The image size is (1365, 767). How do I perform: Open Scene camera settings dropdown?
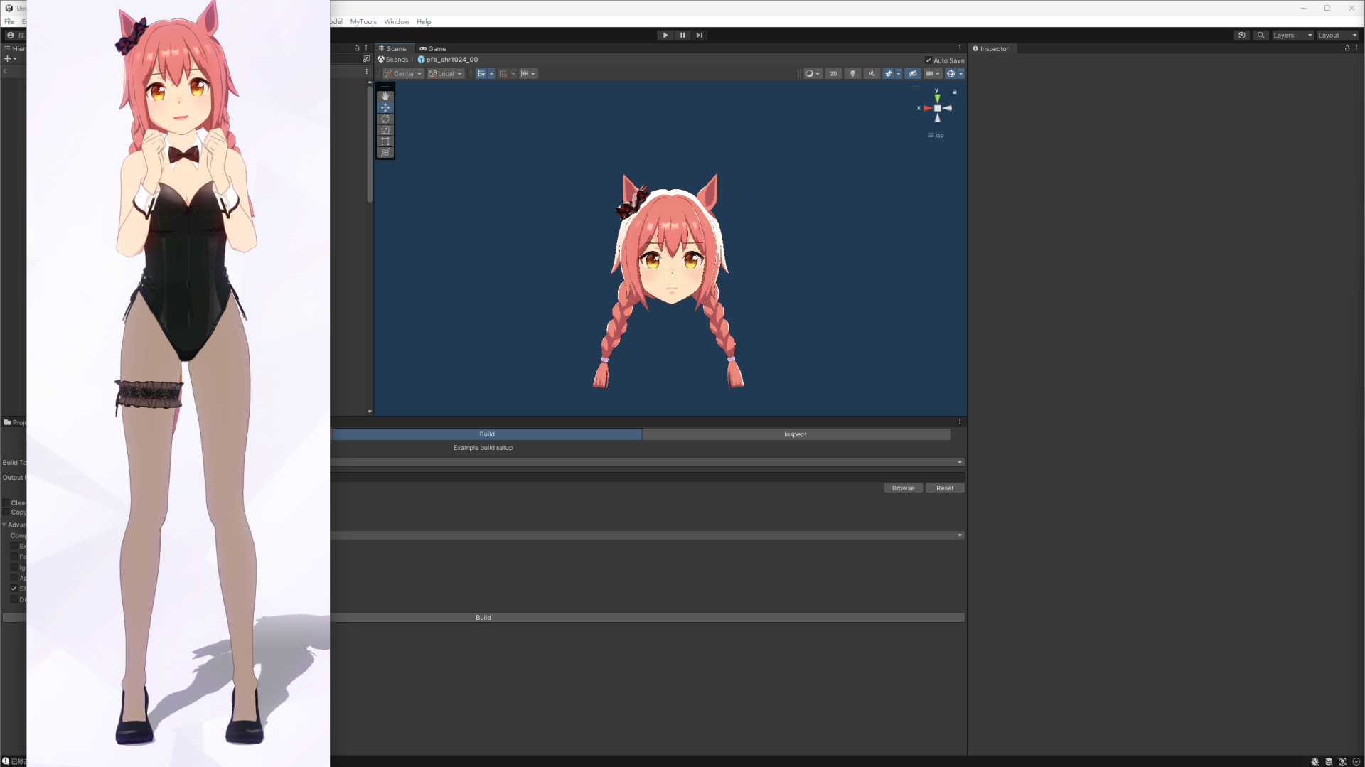coord(933,73)
